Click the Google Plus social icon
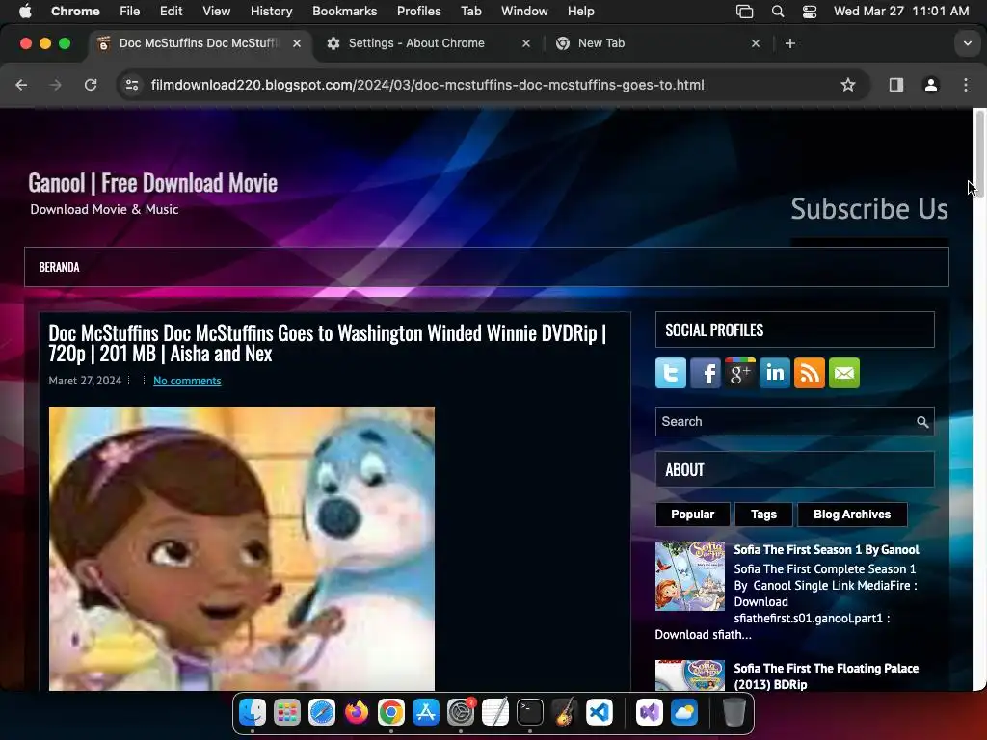The image size is (987, 740). tap(739, 373)
